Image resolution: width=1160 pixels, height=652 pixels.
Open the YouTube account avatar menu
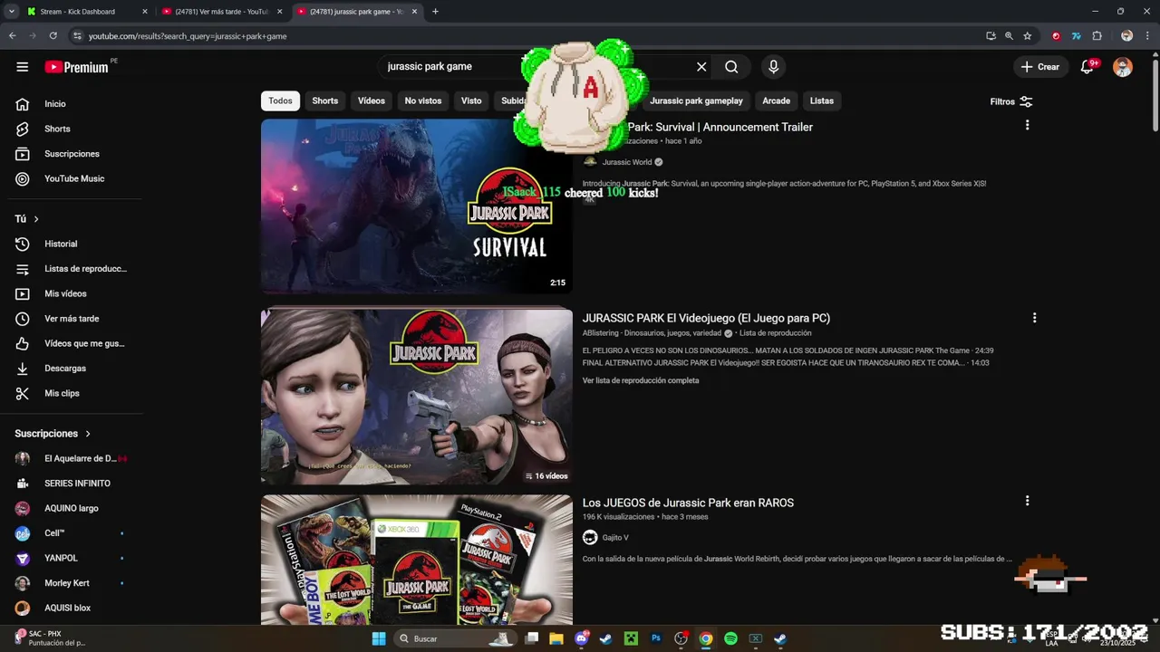1123,67
